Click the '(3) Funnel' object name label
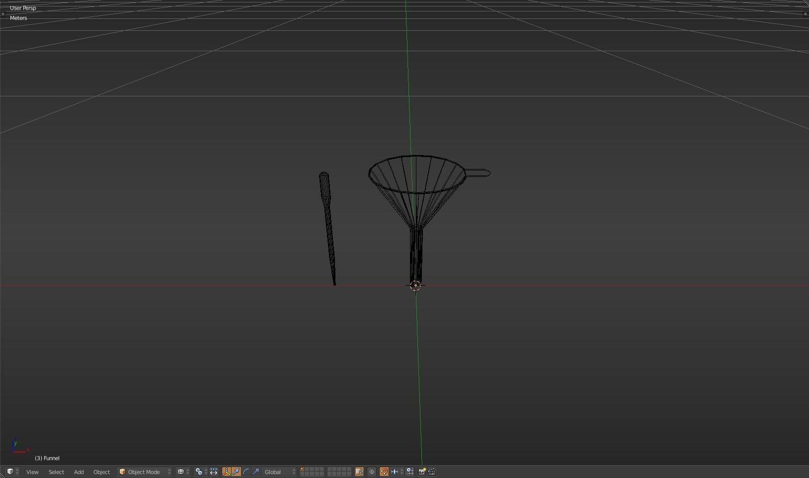Screen dimensions: 809x478 47,458
